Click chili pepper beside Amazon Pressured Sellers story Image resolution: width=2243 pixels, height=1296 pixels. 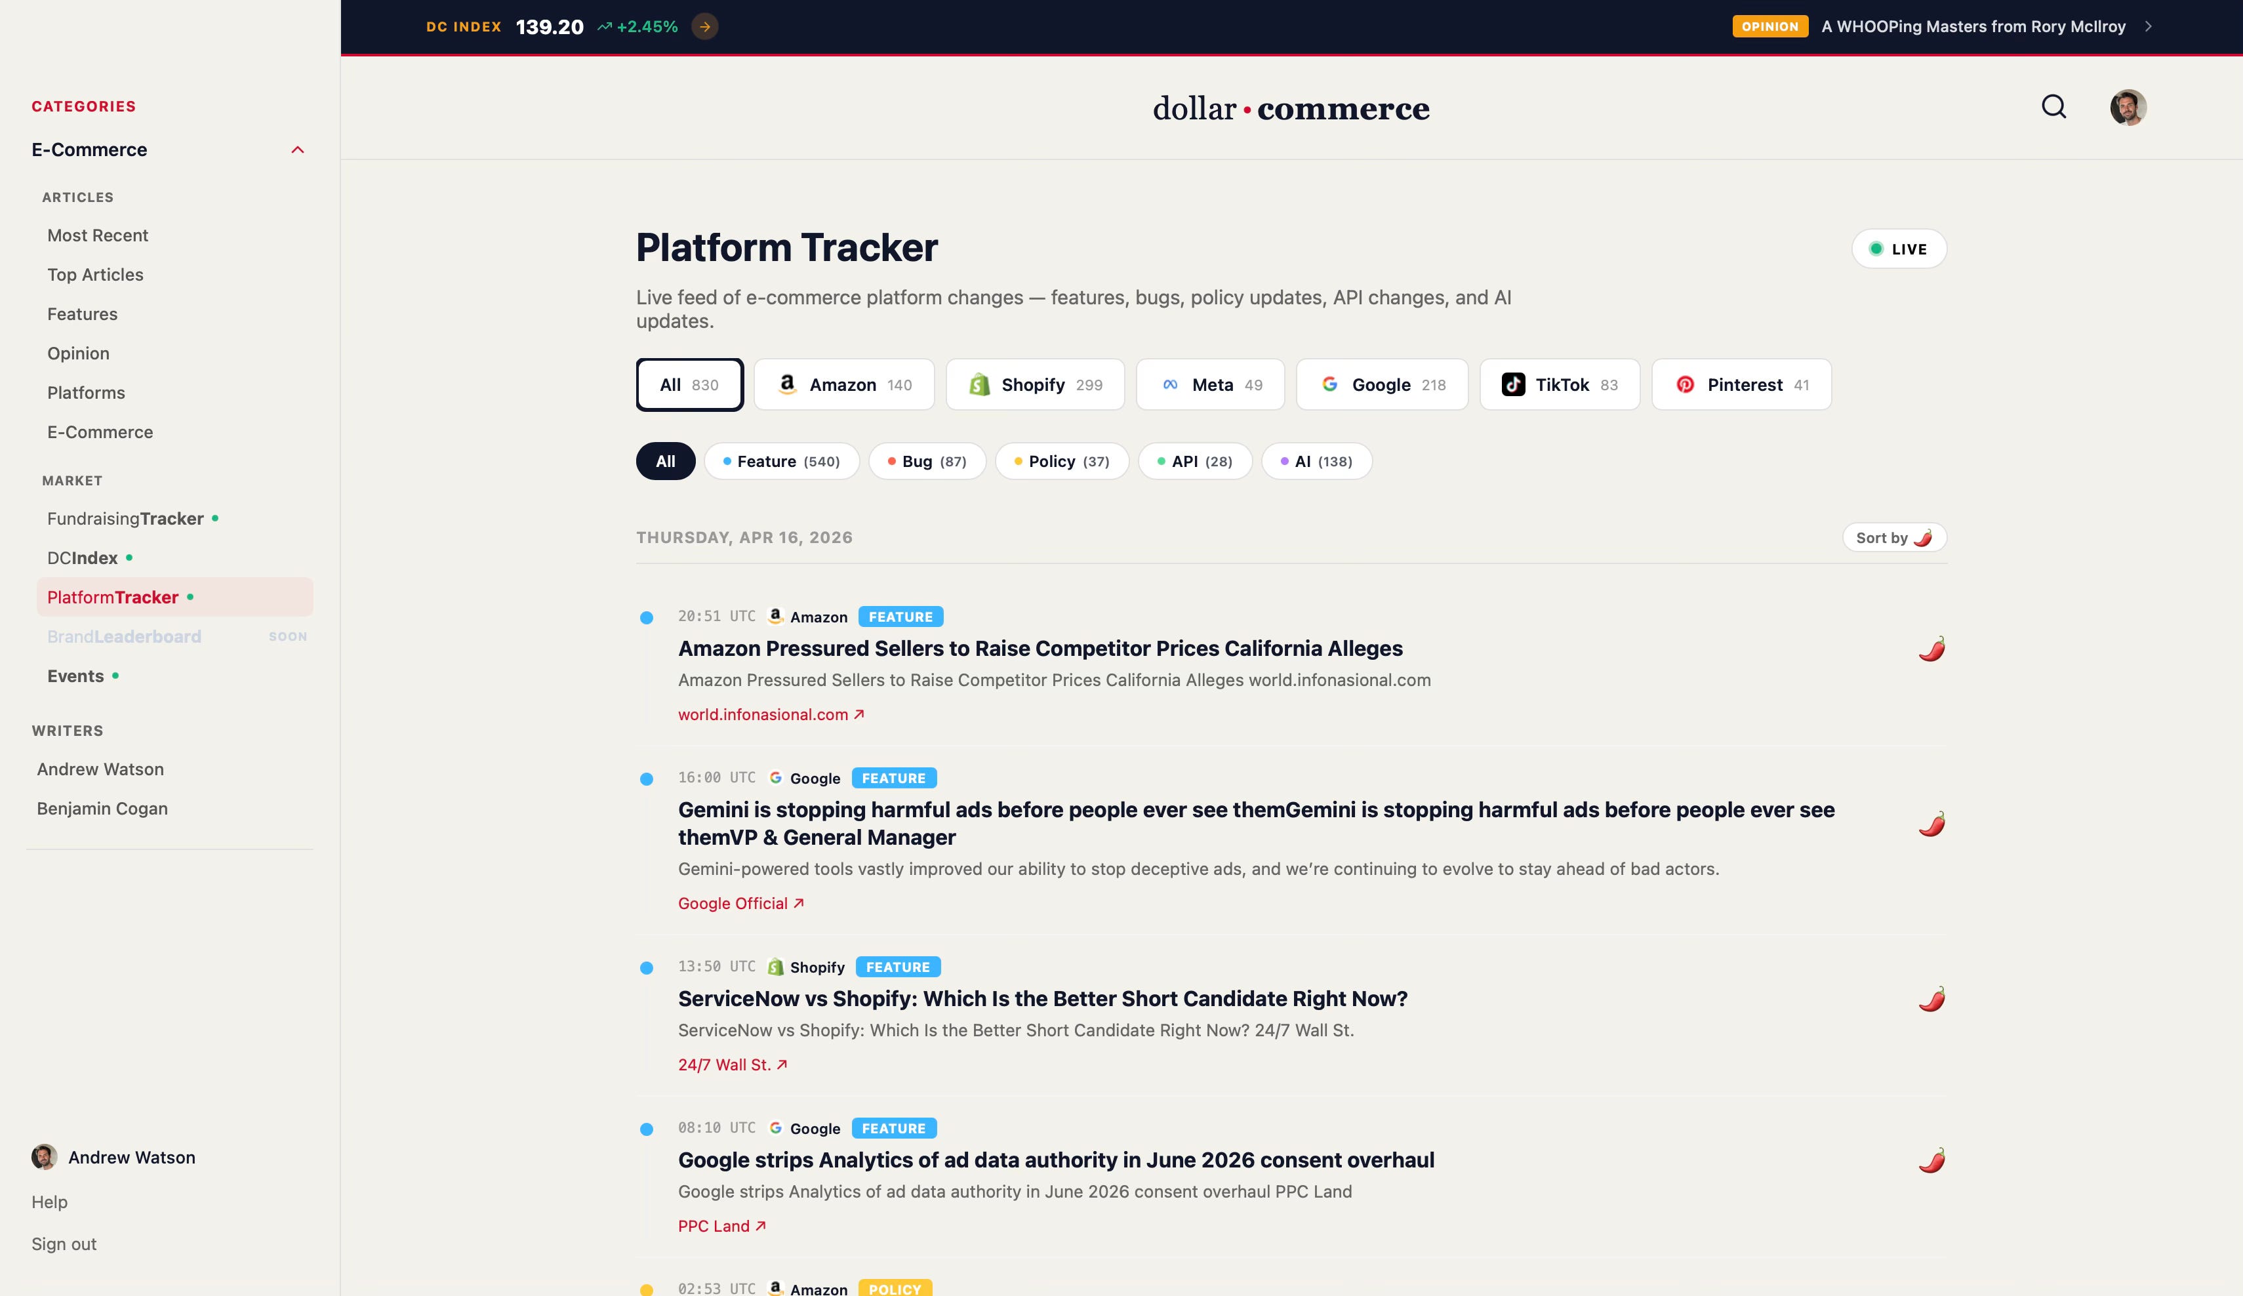1931,649
